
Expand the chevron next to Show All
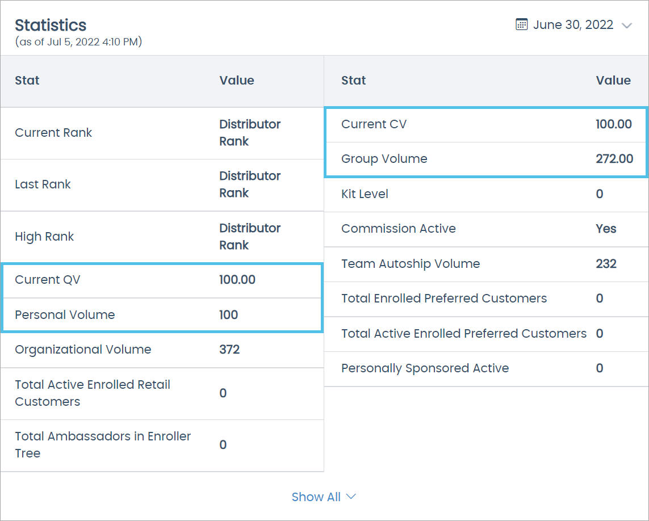tap(351, 497)
